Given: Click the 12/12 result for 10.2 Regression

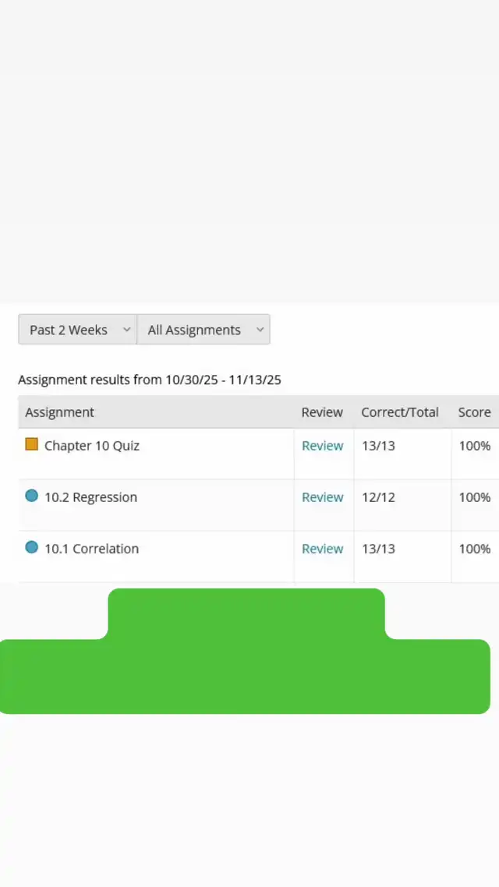Looking at the screenshot, I should point(378,497).
